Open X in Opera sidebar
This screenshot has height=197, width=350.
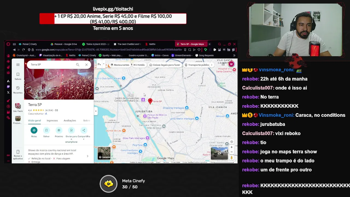click(8, 92)
